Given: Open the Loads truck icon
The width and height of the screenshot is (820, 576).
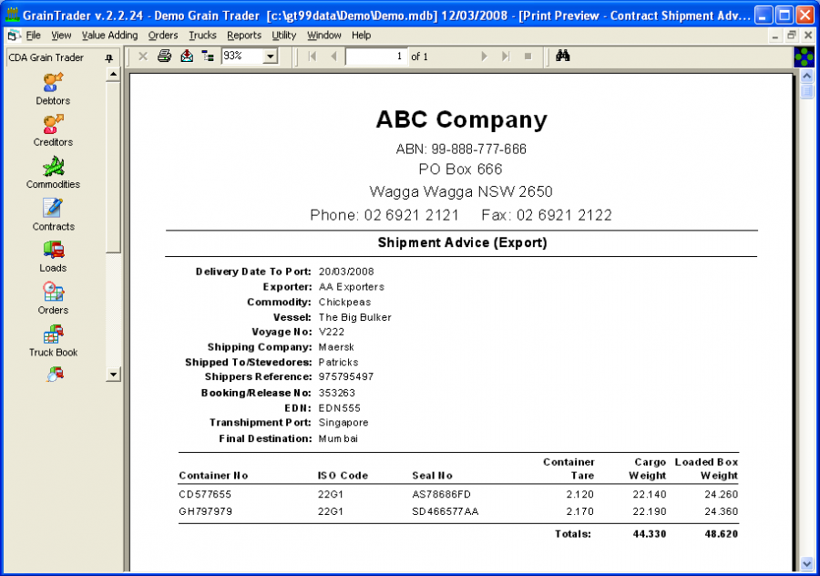Looking at the screenshot, I should tap(54, 250).
